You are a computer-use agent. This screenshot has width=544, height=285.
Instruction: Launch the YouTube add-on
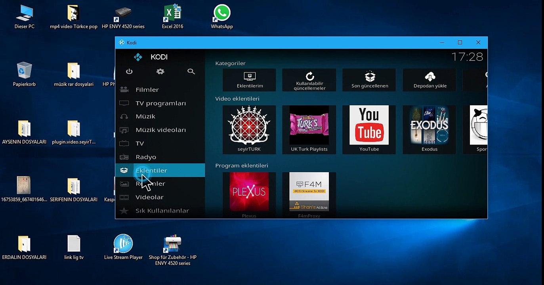coord(370,130)
